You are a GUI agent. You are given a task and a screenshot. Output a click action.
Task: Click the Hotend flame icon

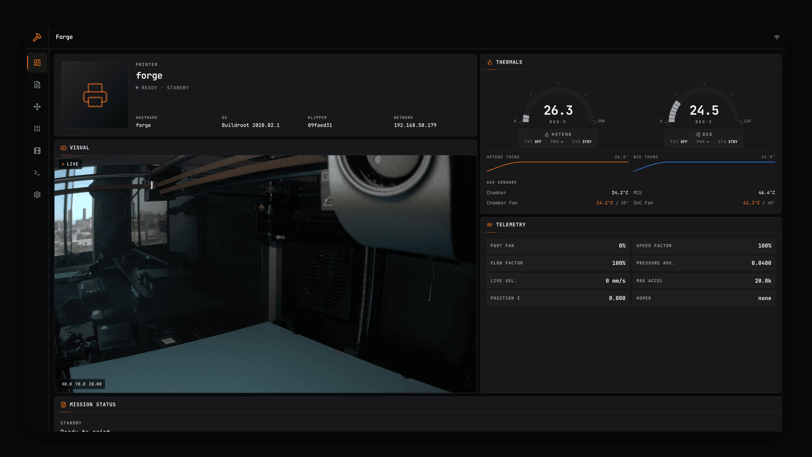point(547,135)
